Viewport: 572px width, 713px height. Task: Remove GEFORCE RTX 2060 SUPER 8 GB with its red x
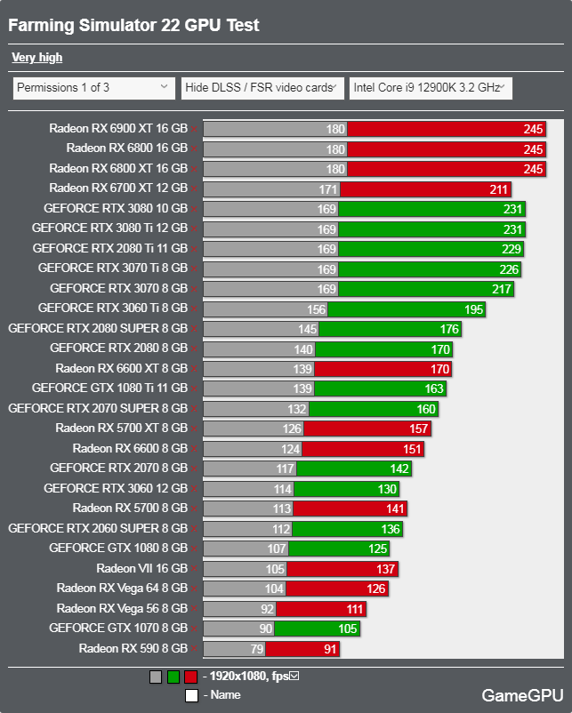(x=194, y=529)
